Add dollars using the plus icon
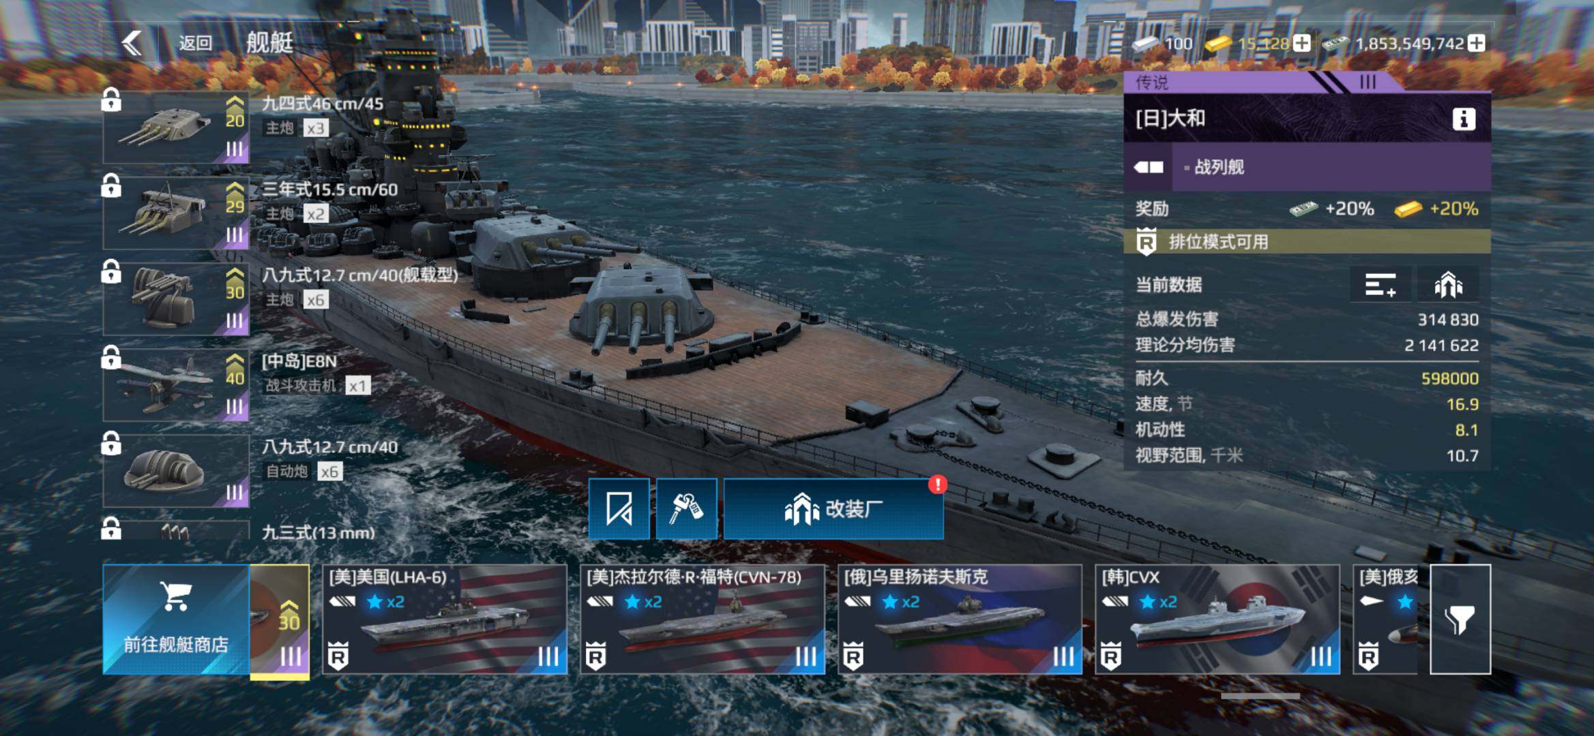Viewport: 1594px width, 736px height. click(x=1477, y=43)
